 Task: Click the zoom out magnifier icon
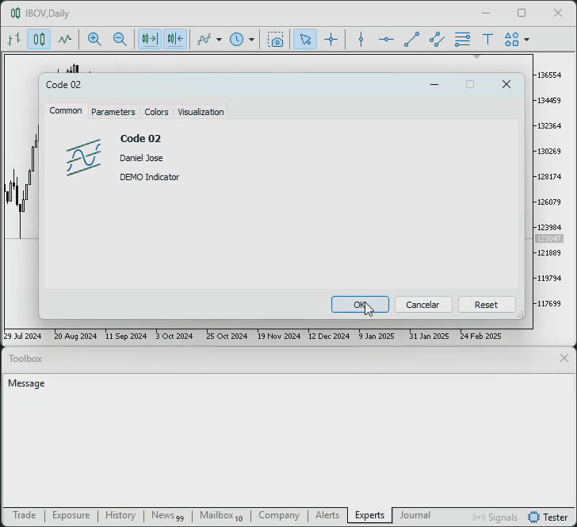(x=120, y=39)
